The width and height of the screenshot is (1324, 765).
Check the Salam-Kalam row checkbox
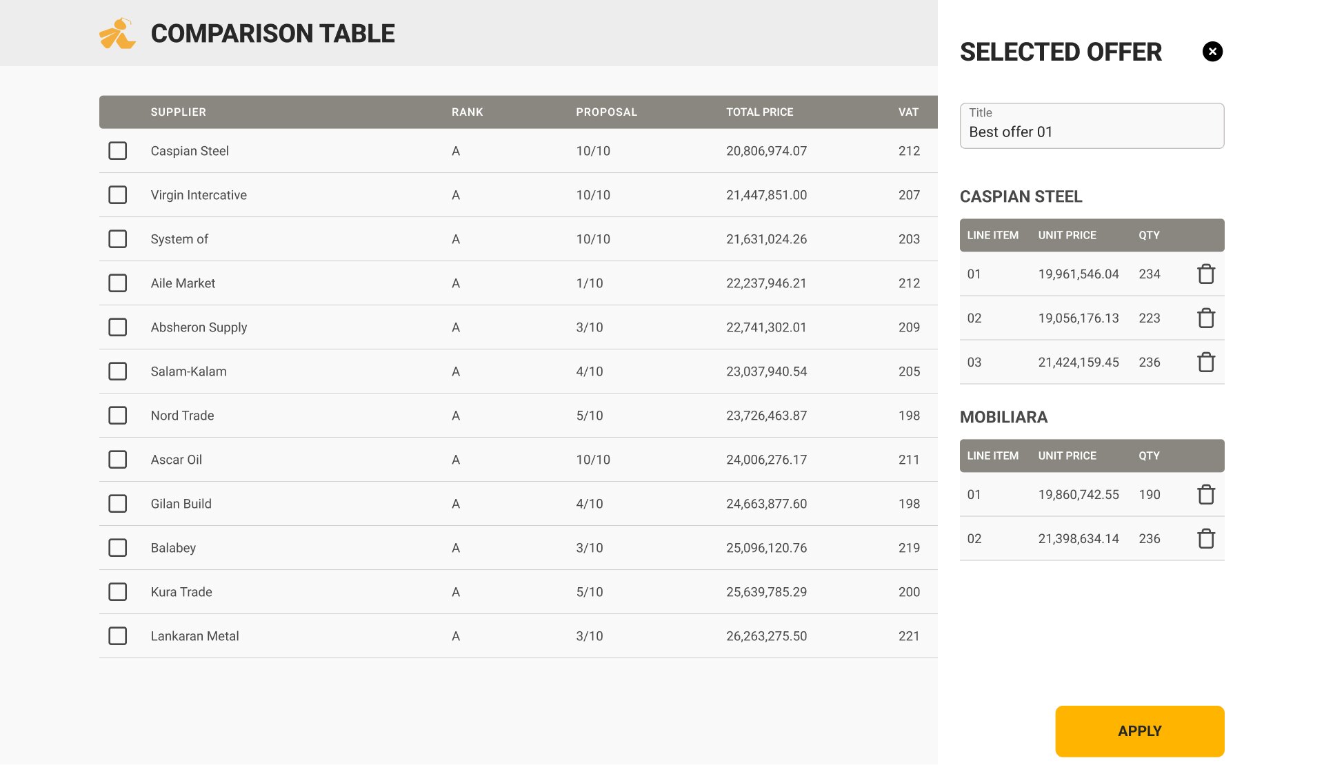pos(118,371)
